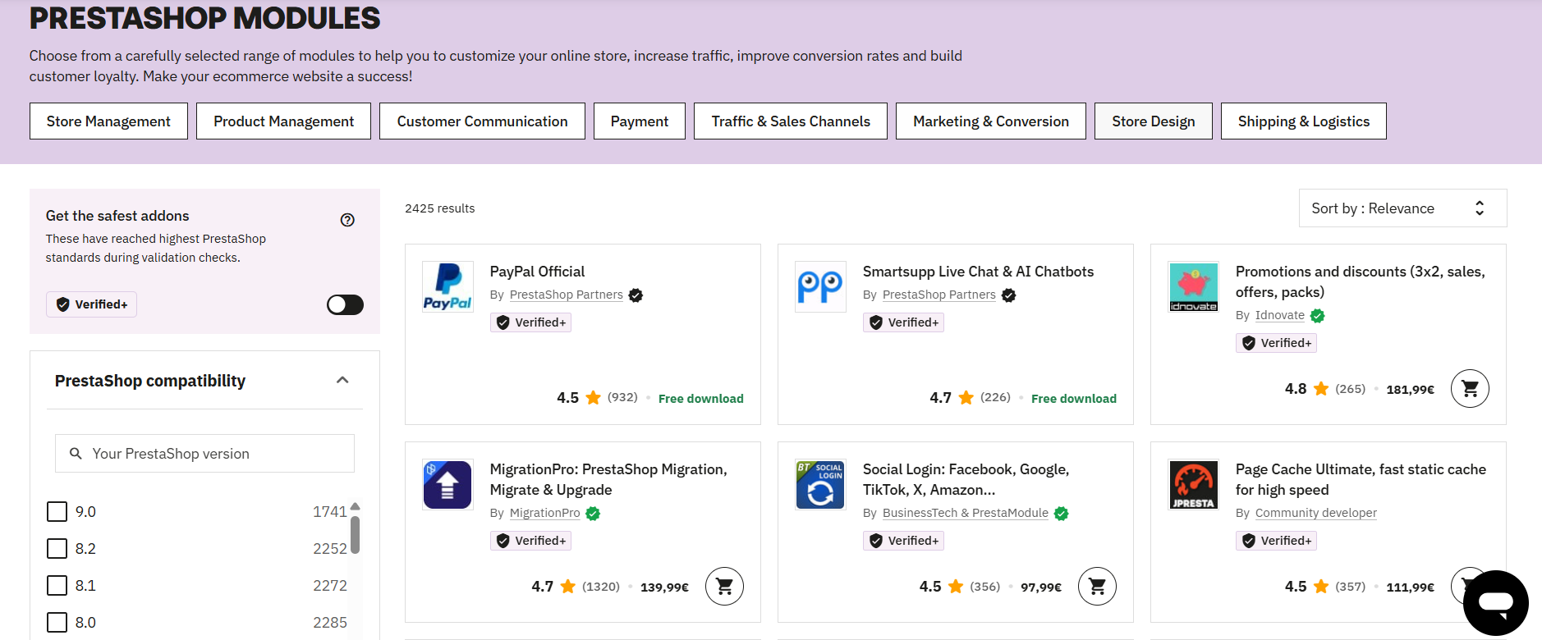The height and width of the screenshot is (640, 1542).
Task: Click the 97,99€ price text
Action: [1040, 587]
